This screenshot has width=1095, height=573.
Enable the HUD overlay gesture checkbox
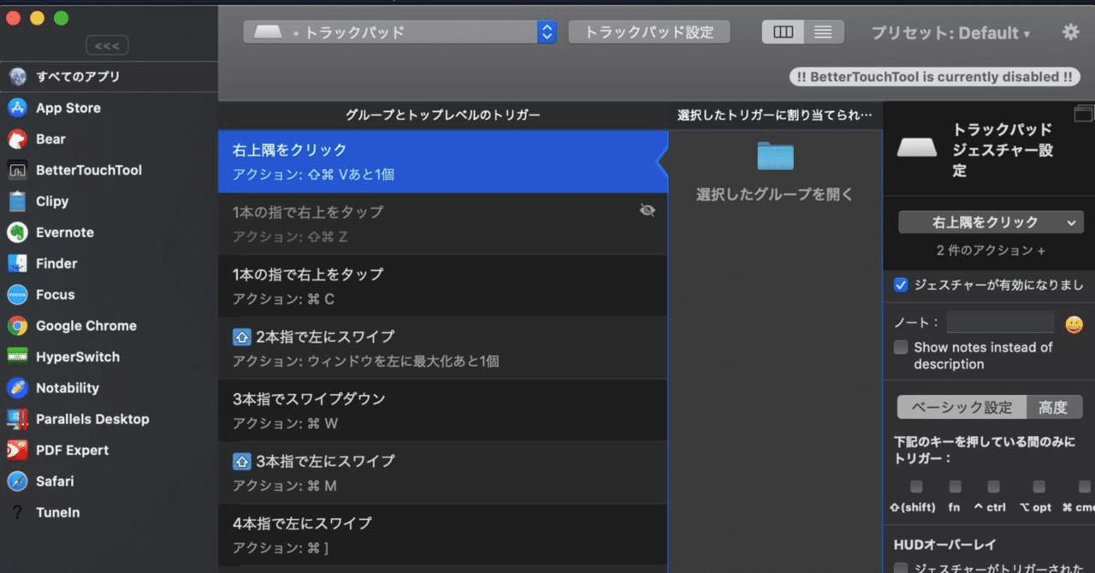point(900,568)
